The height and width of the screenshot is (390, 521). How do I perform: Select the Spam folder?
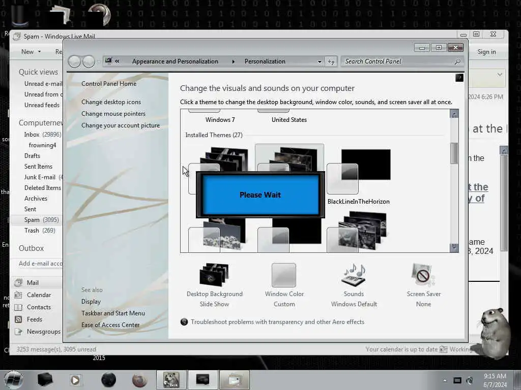click(41, 219)
